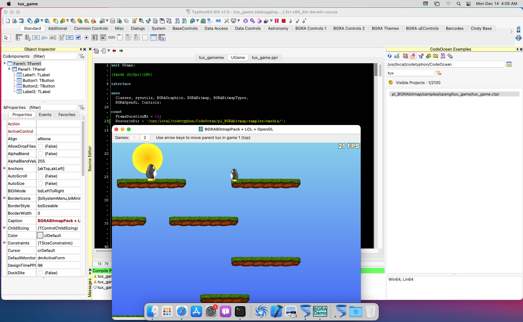Click the purple gear build icon
The width and height of the screenshot is (523, 322).
(x=246, y=21)
